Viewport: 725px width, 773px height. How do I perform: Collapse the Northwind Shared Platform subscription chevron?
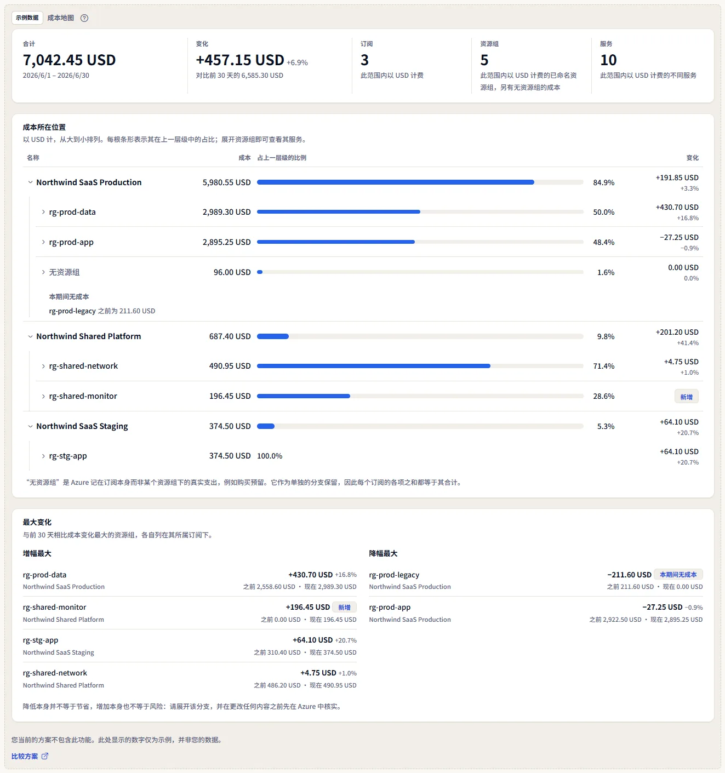click(x=30, y=336)
